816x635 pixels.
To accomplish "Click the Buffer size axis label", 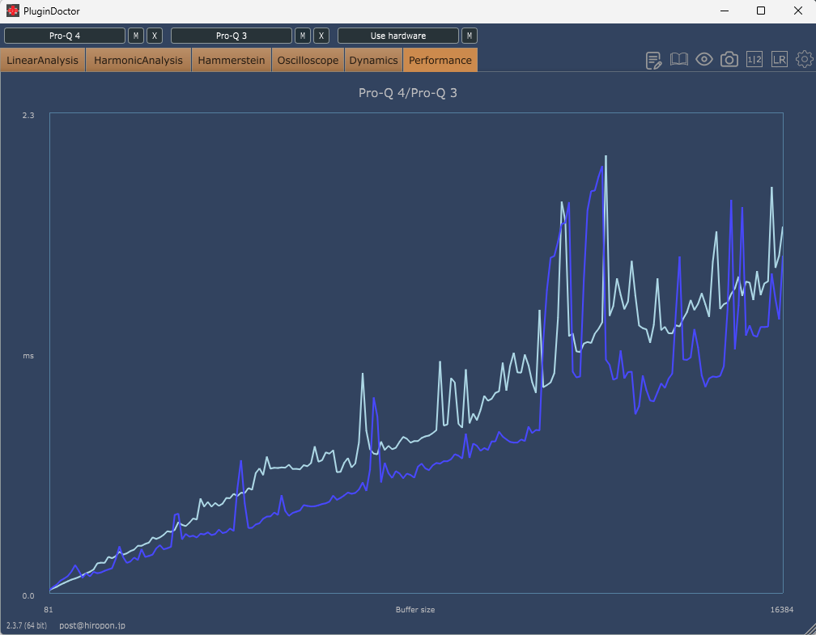I will coord(415,609).
